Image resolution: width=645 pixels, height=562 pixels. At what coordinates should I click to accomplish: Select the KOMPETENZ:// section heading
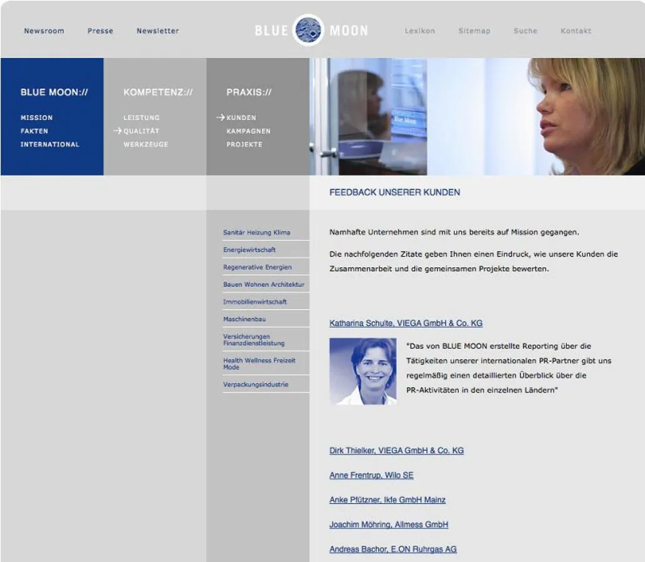[x=158, y=92]
